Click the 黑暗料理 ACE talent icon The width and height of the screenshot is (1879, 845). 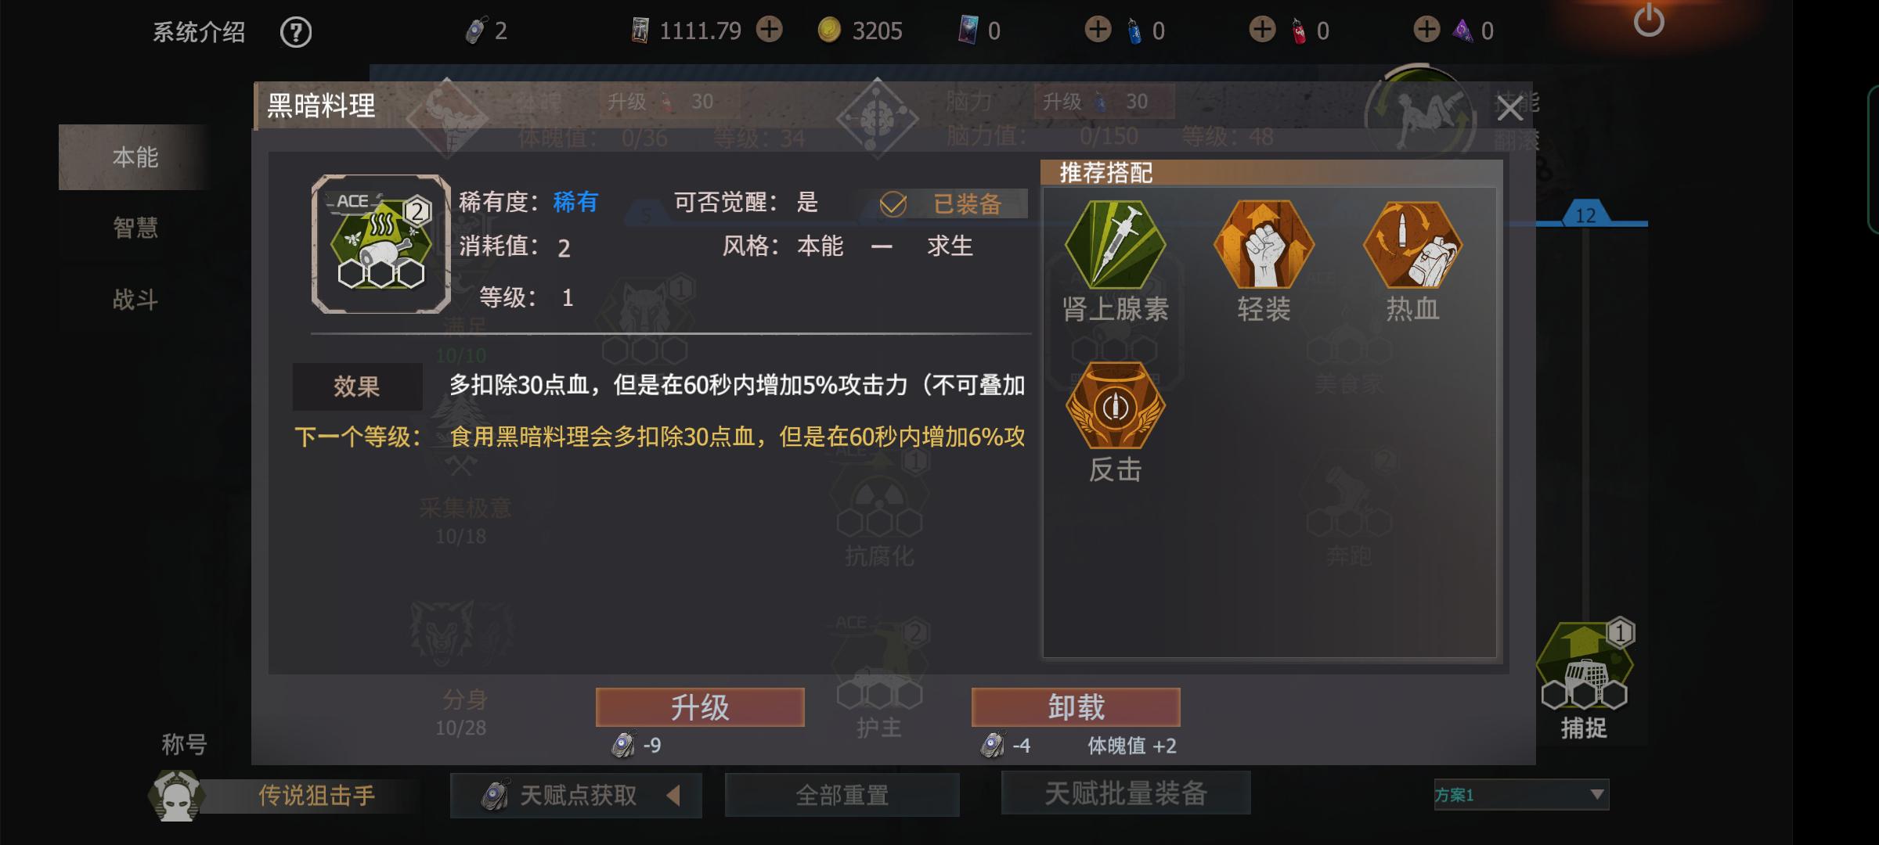coord(381,244)
